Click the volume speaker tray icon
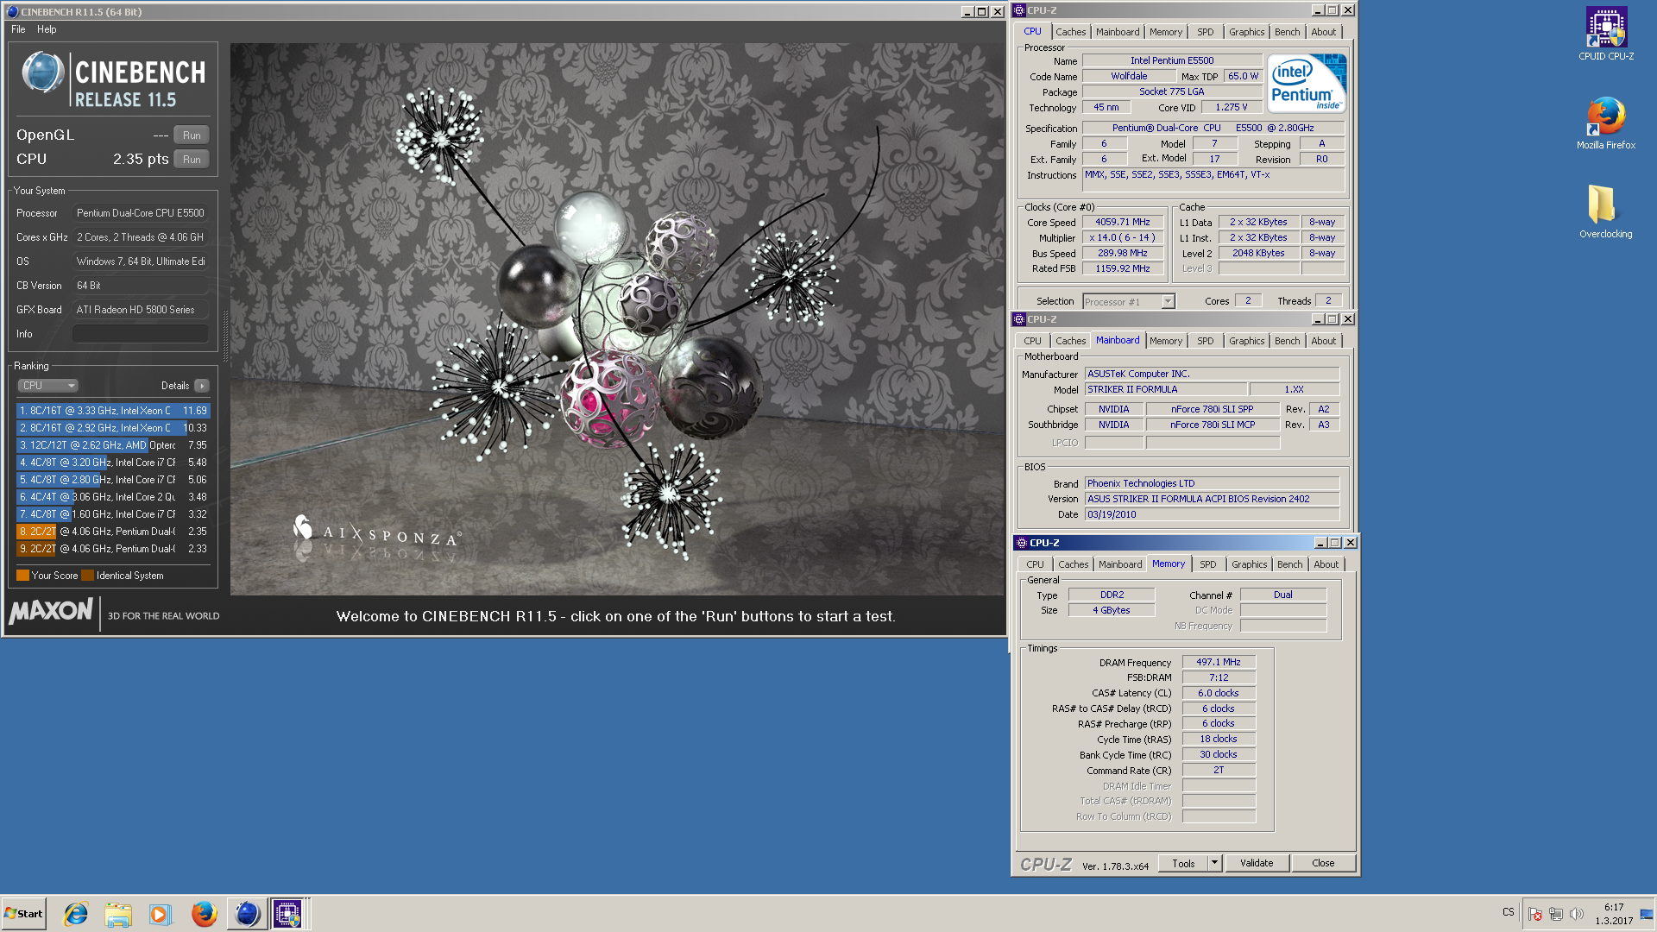Screen dimensions: 1657x932 tap(1577, 914)
